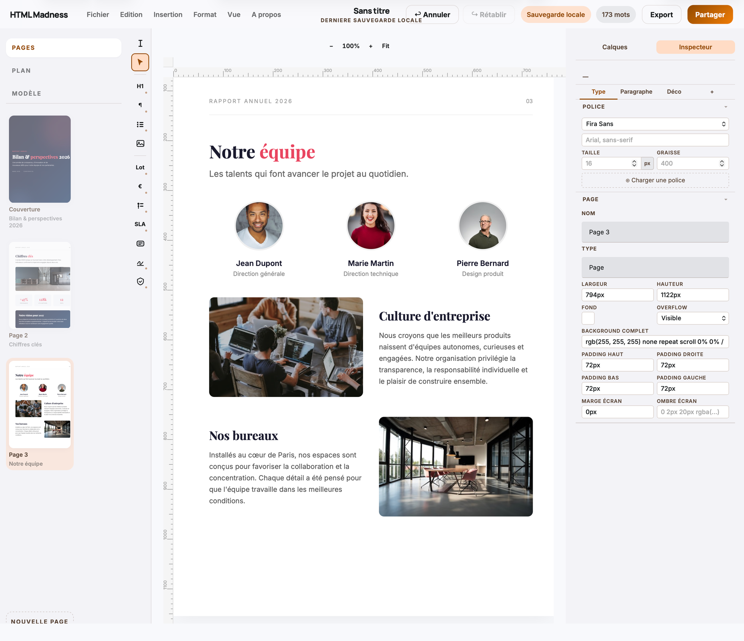Pick a background color in Fond
The width and height of the screenshot is (744, 641).
[x=588, y=318]
